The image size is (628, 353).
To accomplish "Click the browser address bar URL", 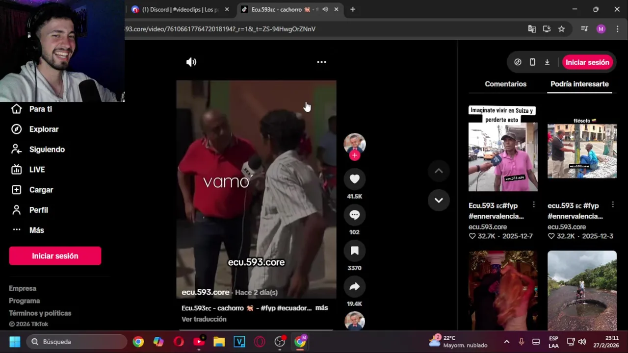I will tap(220, 29).
